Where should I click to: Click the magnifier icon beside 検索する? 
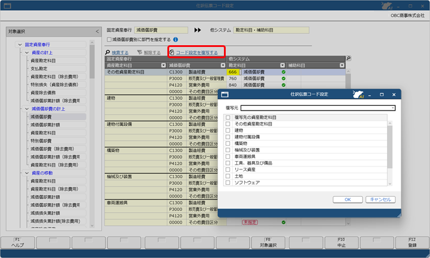(107, 52)
